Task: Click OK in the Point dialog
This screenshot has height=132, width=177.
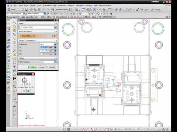Action: pyautogui.click(x=33, y=67)
